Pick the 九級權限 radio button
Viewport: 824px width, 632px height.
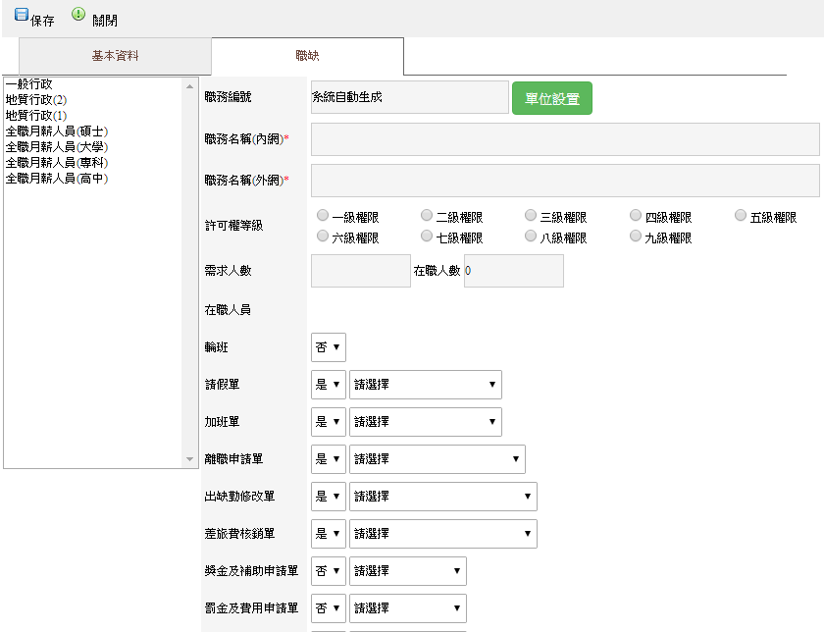pyautogui.click(x=635, y=237)
